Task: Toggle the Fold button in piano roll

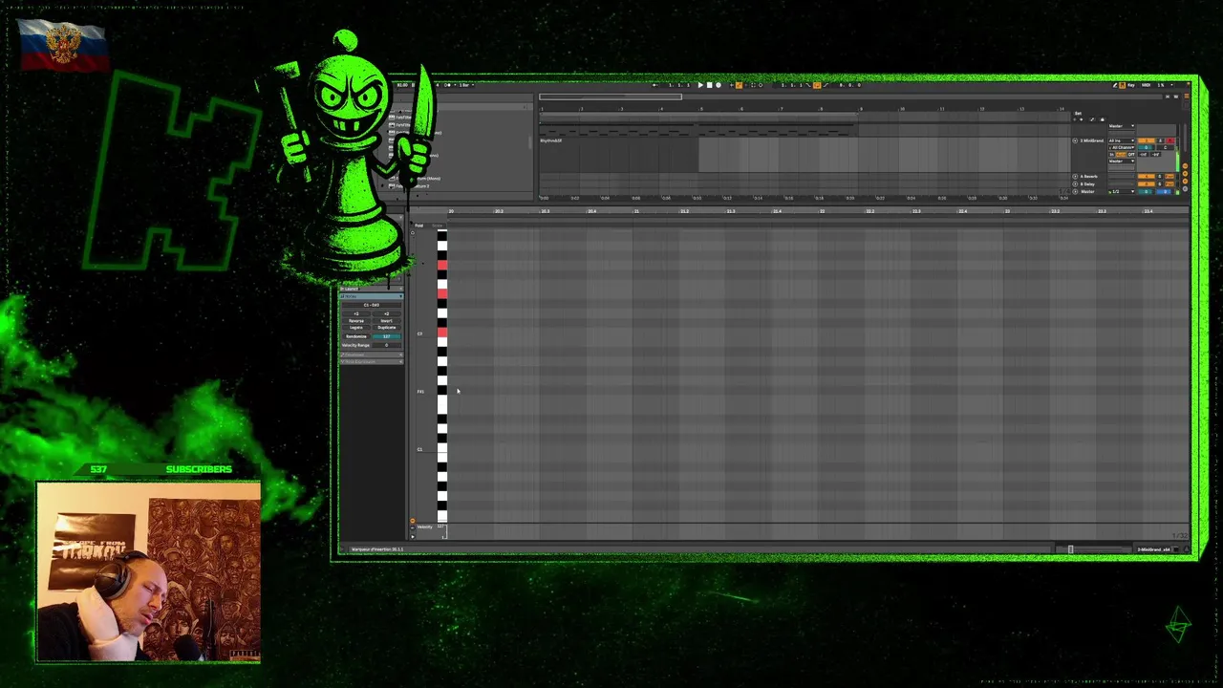Action: tap(418, 226)
